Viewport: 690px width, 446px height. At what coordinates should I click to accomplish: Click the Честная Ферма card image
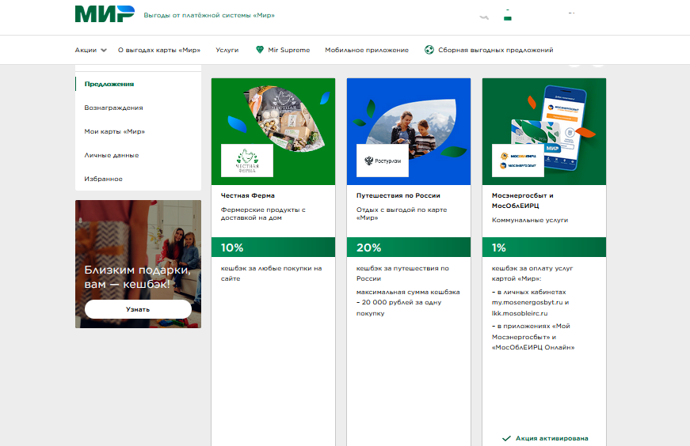coord(273,131)
